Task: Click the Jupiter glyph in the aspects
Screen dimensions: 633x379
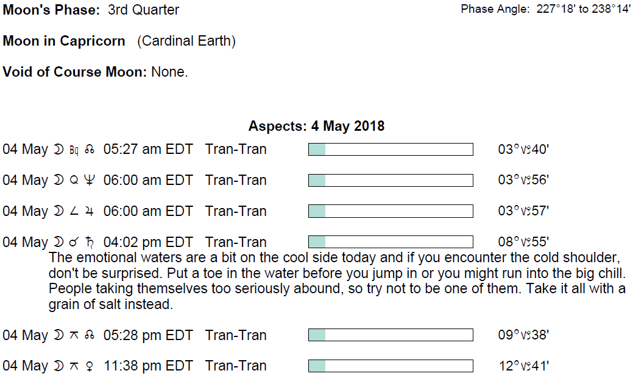Action: 90,212
